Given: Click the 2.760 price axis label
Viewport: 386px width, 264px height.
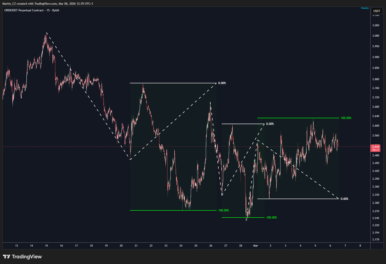Looking at the screenshot, I should click(376, 88).
